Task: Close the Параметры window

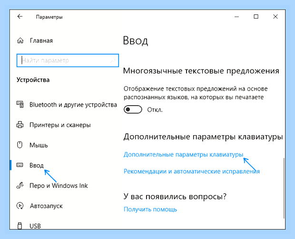Action: click(x=275, y=17)
